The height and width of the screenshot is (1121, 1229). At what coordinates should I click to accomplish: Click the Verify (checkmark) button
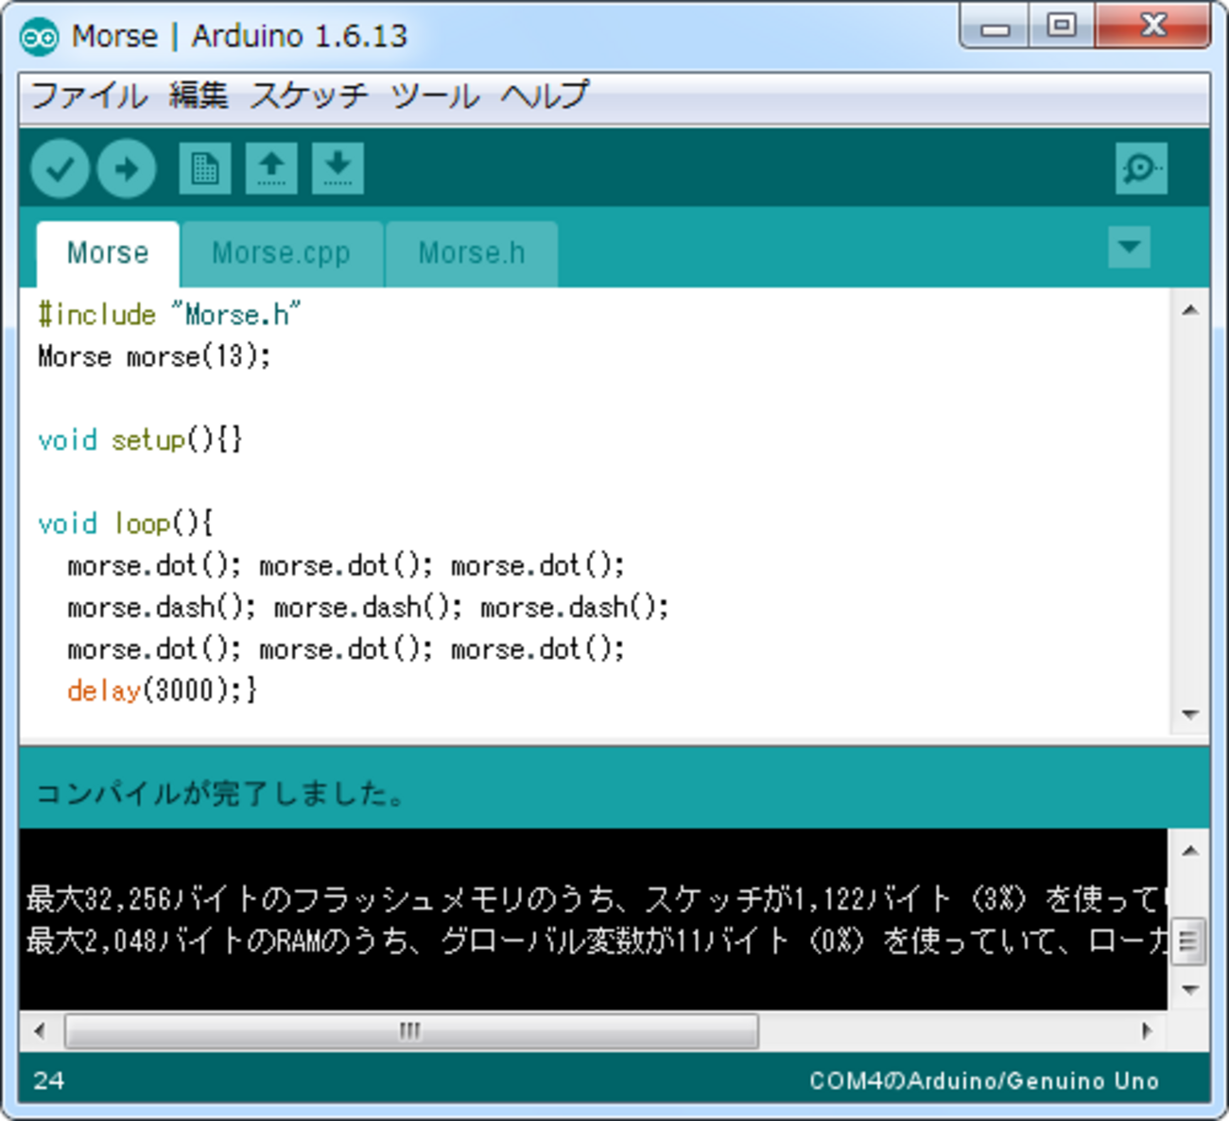tap(60, 169)
